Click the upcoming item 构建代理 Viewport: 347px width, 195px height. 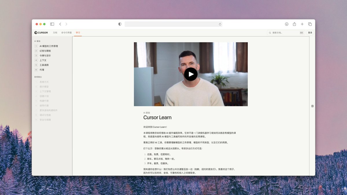(44, 101)
